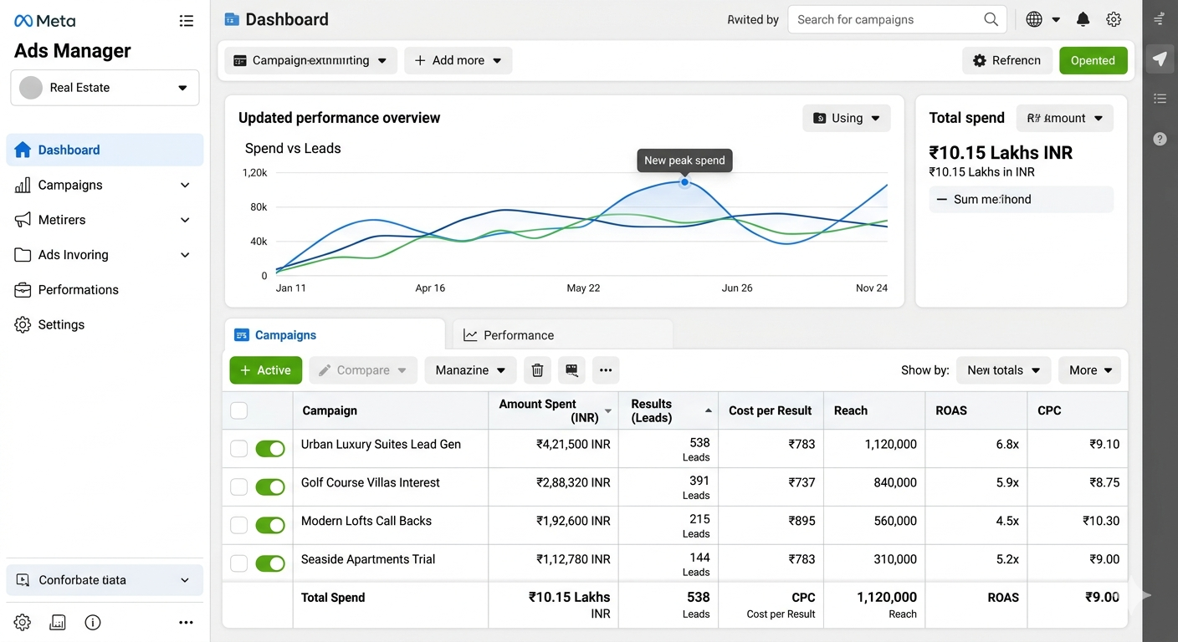Image resolution: width=1178 pixels, height=642 pixels.
Task: Click the folder icon beside Ads Invoring
Action: [x=23, y=255]
